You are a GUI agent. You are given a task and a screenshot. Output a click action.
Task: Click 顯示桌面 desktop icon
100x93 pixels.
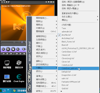(7, 78)
